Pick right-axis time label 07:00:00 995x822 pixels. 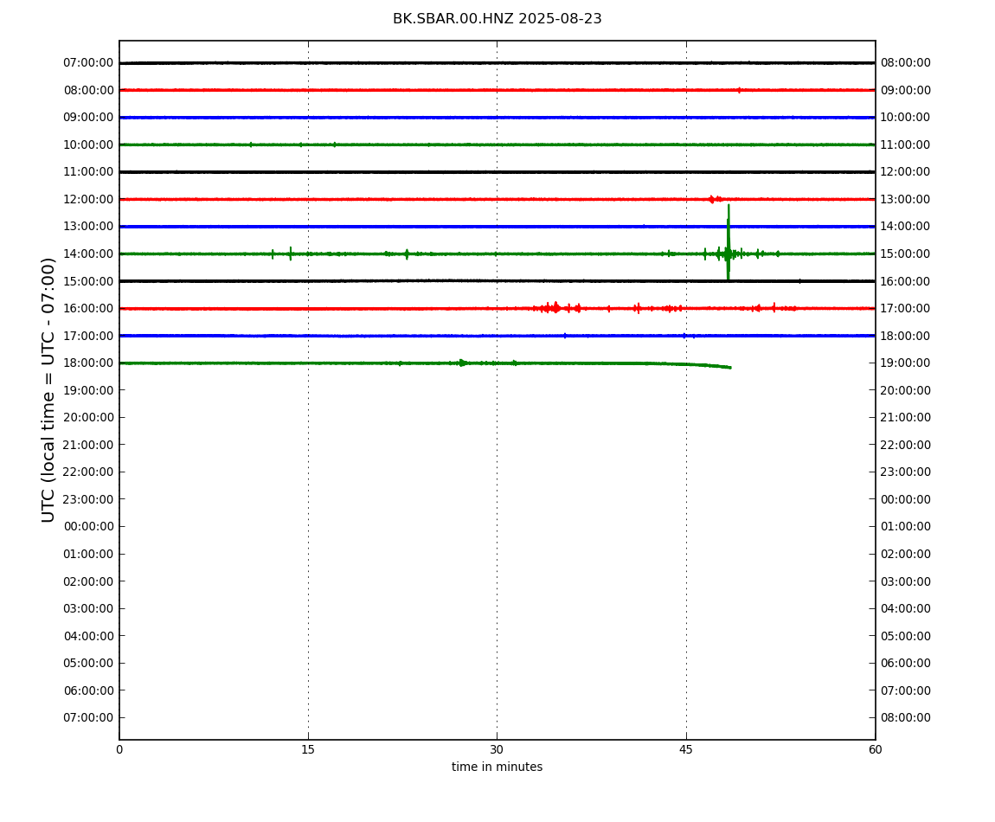(x=906, y=690)
